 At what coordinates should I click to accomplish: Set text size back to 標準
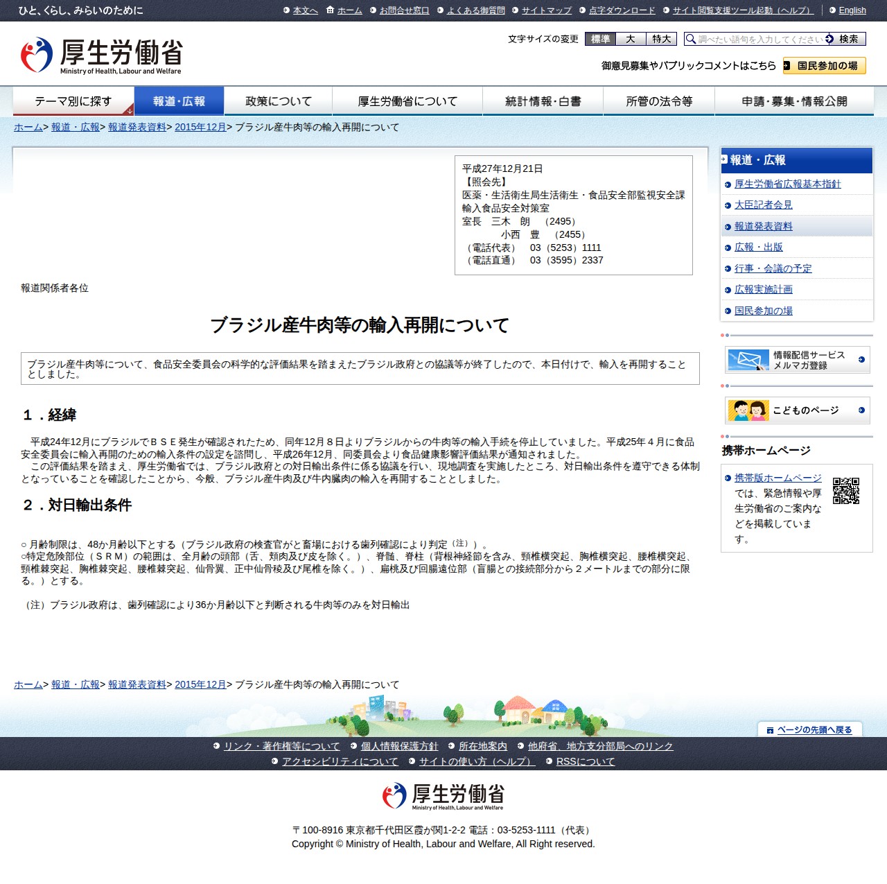600,39
